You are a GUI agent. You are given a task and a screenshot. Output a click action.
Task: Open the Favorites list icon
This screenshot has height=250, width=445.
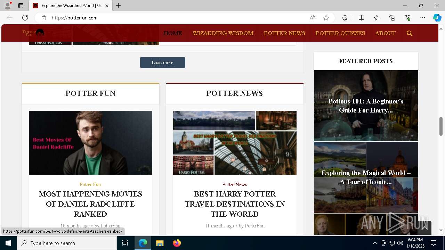pyautogui.click(x=377, y=18)
